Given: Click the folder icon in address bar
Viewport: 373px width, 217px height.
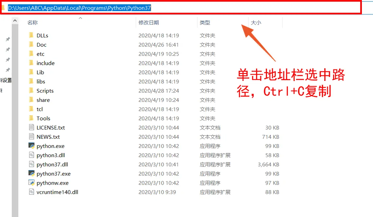Looking at the screenshot, I should tap(3, 8).
